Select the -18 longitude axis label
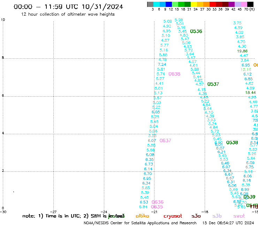 (x=205, y=212)
